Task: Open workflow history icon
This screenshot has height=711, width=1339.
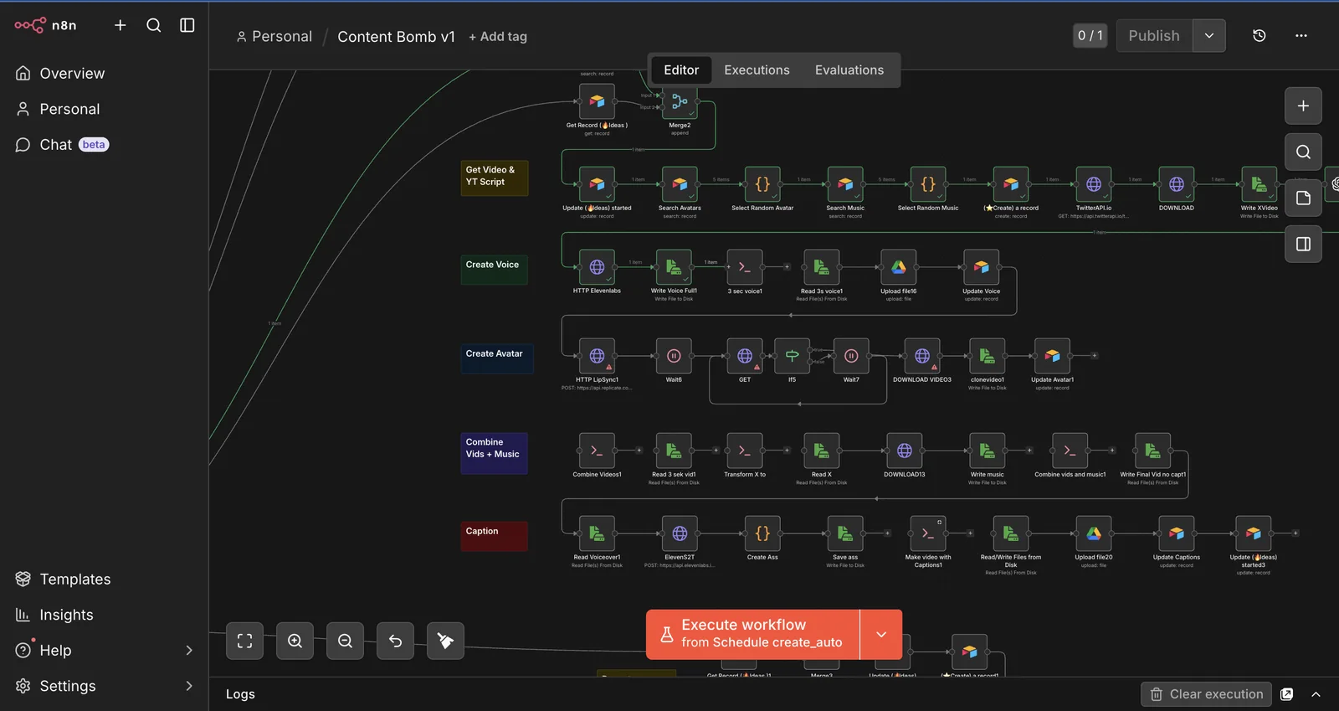Action: 1259,36
